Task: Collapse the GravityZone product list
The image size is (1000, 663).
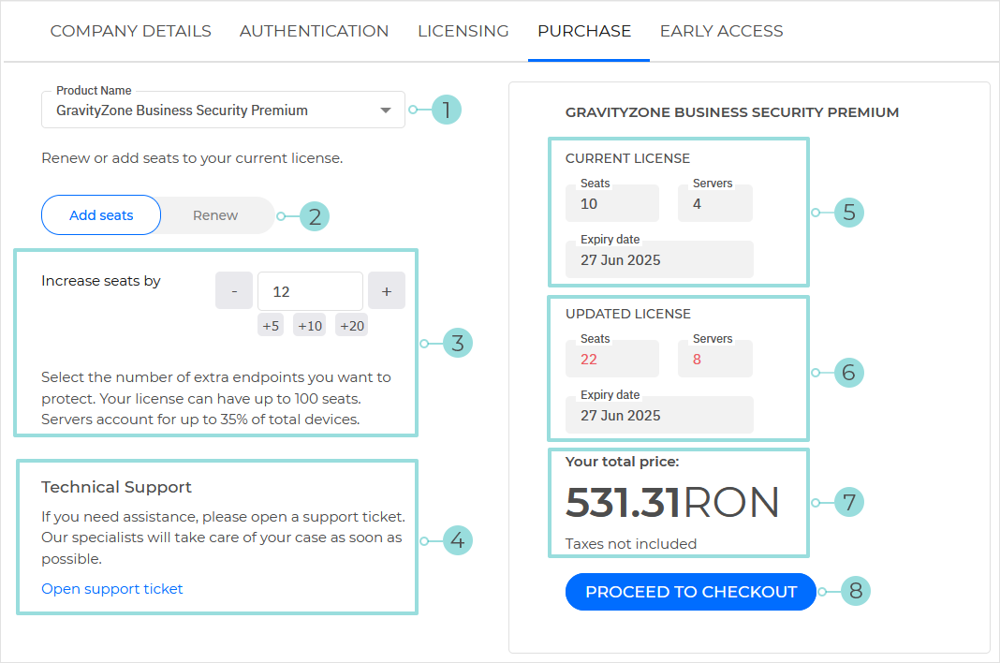Action: [x=384, y=110]
